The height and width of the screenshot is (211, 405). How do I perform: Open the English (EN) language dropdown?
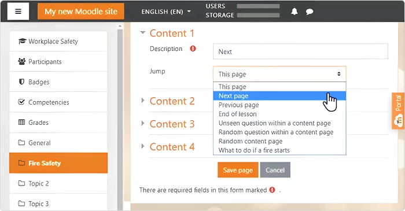click(x=166, y=12)
